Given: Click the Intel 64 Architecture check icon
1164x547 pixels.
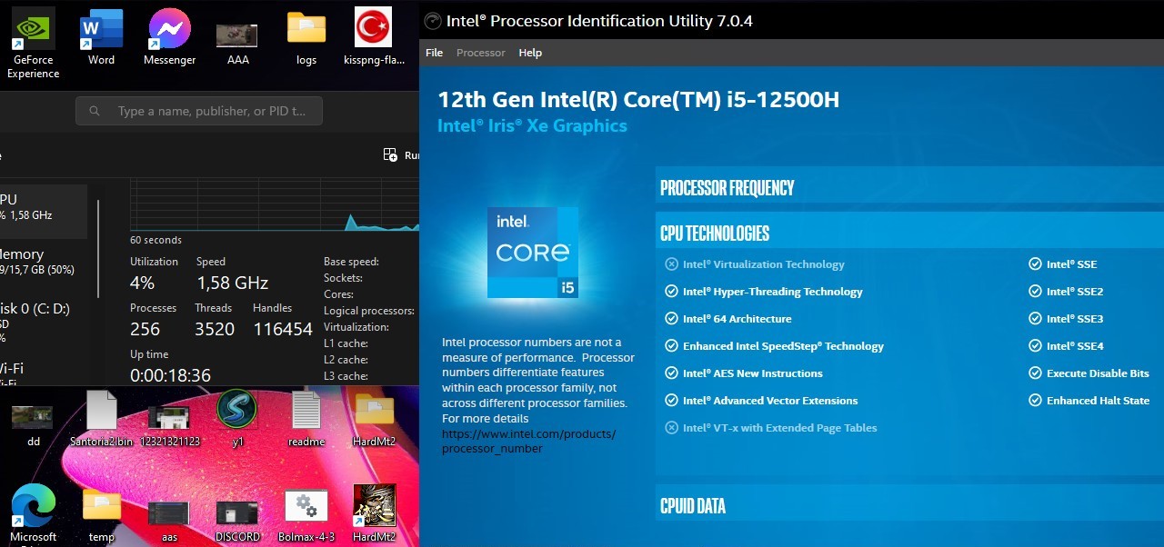Looking at the screenshot, I should point(672,319).
